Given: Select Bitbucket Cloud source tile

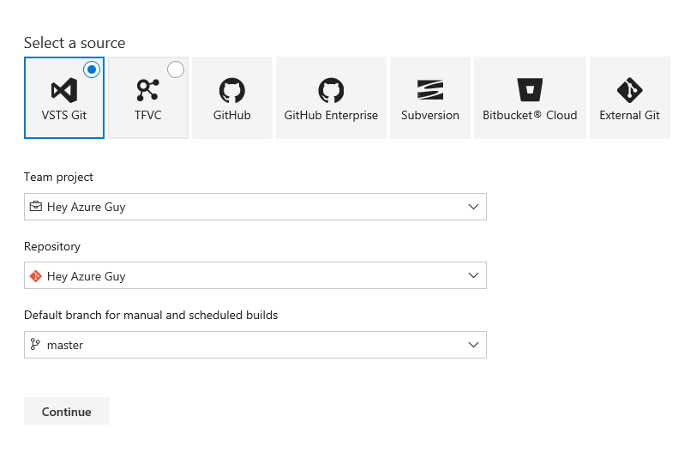Looking at the screenshot, I should pos(530,98).
